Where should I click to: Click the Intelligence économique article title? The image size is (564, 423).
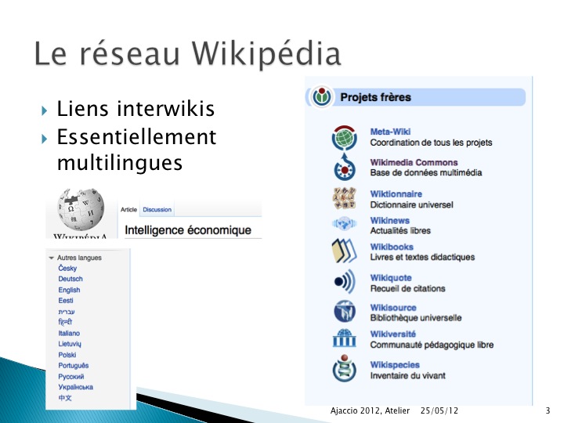pyautogui.click(x=188, y=230)
